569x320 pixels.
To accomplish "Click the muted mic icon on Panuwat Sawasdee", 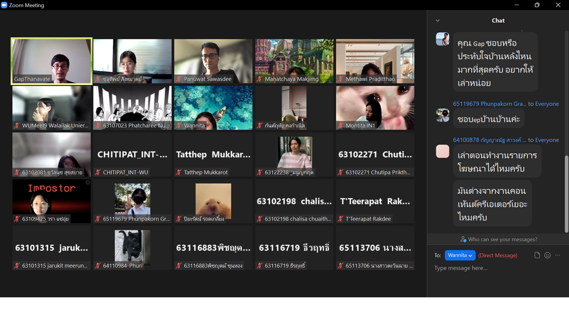I will [x=179, y=79].
